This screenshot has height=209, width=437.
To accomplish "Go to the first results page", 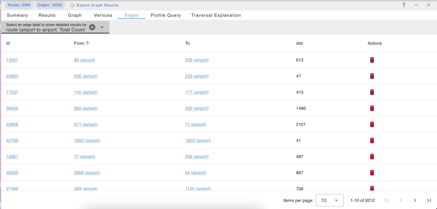I will pos(387,200).
